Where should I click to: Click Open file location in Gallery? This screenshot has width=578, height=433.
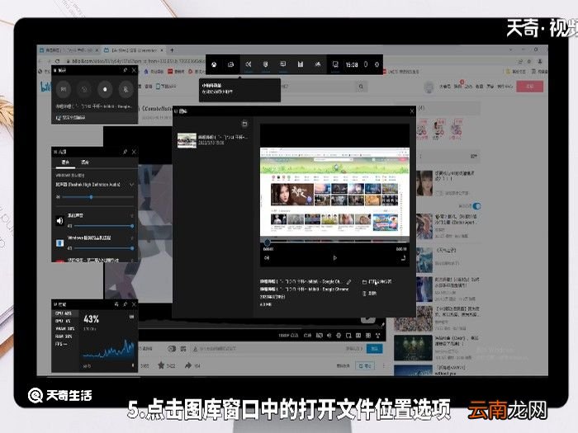(377, 282)
